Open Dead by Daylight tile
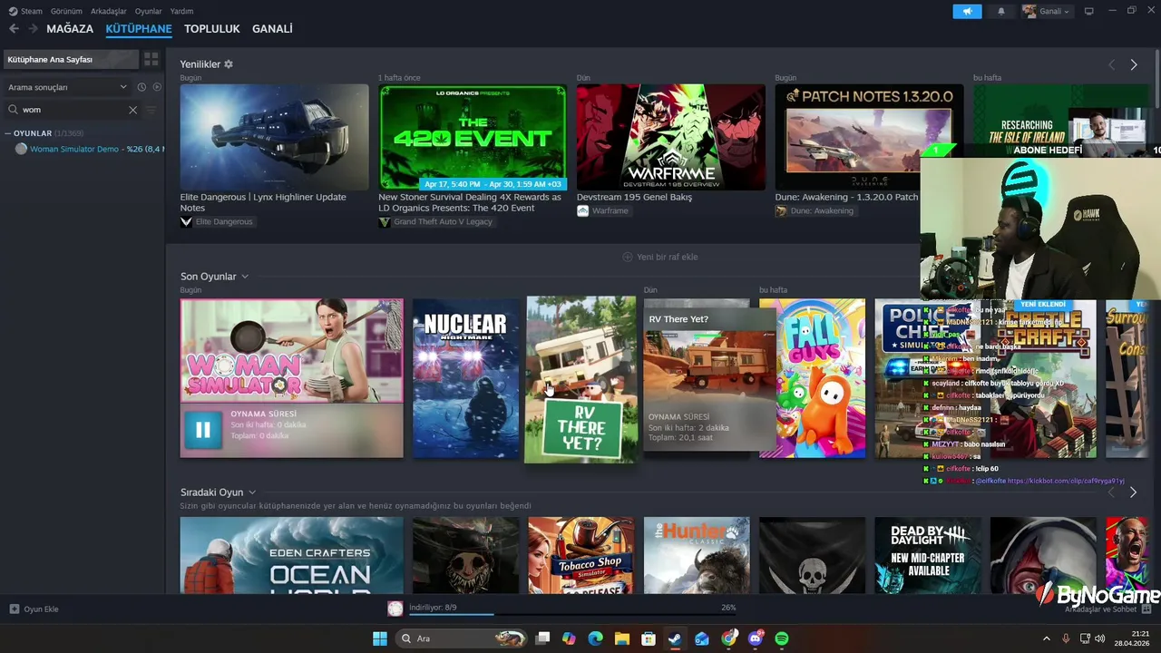This screenshot has height=653, width=1161. [927, 555]
